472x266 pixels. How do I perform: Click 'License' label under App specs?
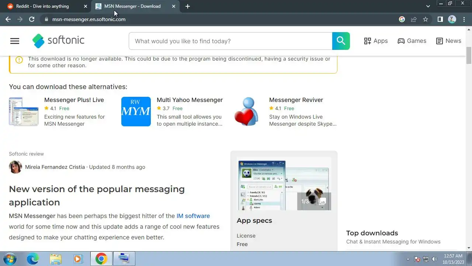coord(246,236)
